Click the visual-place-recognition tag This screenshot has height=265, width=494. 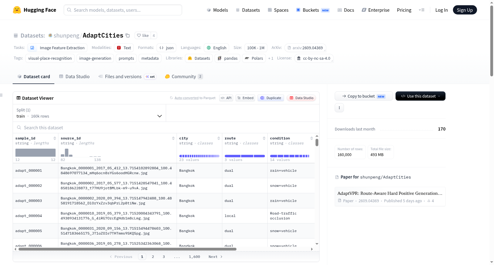[50, 58]
